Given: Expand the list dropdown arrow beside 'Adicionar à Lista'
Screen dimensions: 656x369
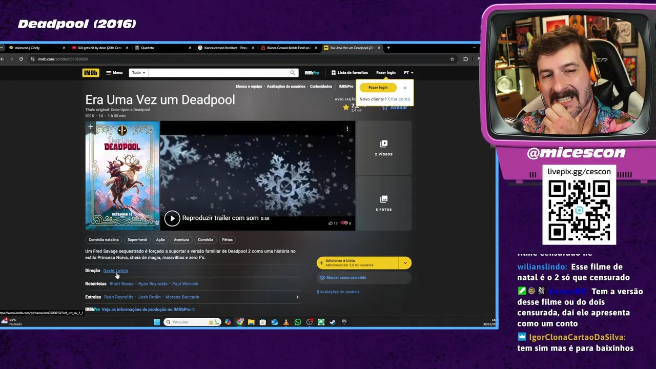Looking at the screenshot, I should (405, 263).
